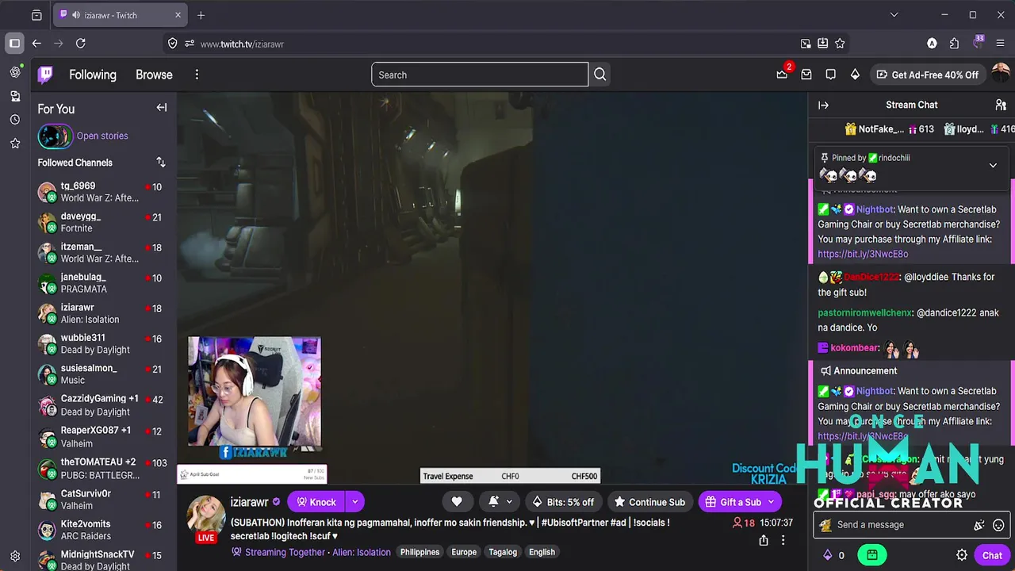Screen dimensions: 1015x571
Task: Open browser history clock icon in sidebar
Action: pyautogui.click(x=15, y=120)
